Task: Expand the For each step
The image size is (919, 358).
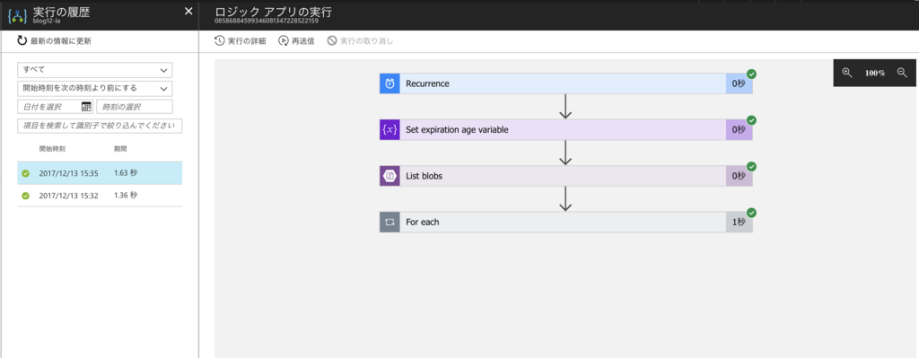Action: 566,222
